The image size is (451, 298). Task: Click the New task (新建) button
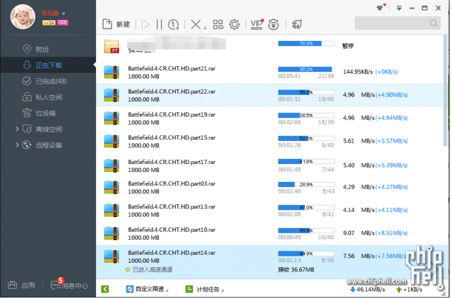click(116, 24)
